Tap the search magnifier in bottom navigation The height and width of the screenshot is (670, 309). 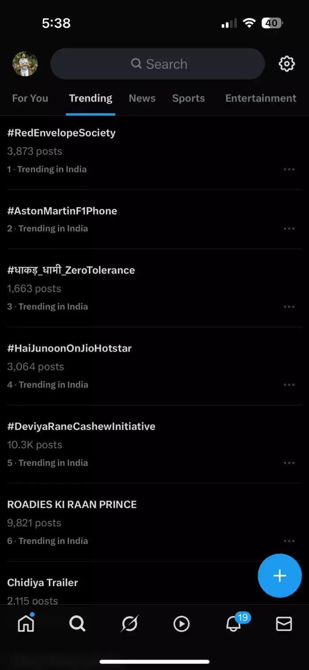[77, 623]
